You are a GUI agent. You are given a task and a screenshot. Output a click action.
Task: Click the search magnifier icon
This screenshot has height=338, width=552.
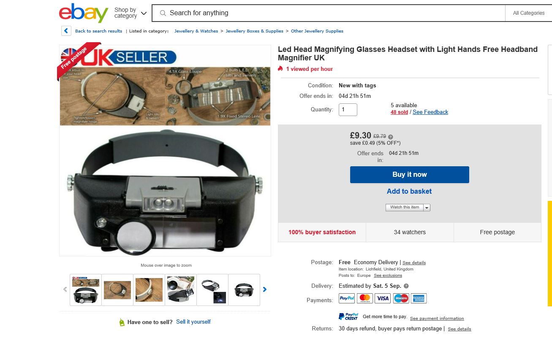[x=163, y=13]
